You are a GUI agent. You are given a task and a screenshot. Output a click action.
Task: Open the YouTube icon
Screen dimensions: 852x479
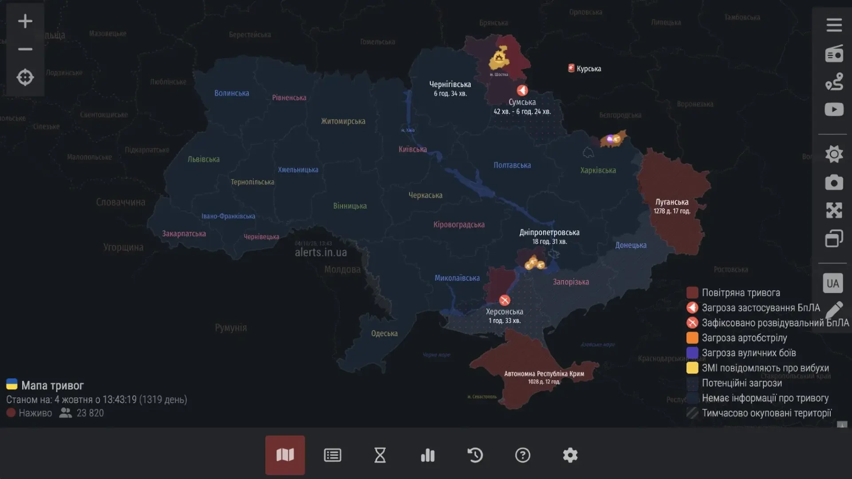[834, 110]
